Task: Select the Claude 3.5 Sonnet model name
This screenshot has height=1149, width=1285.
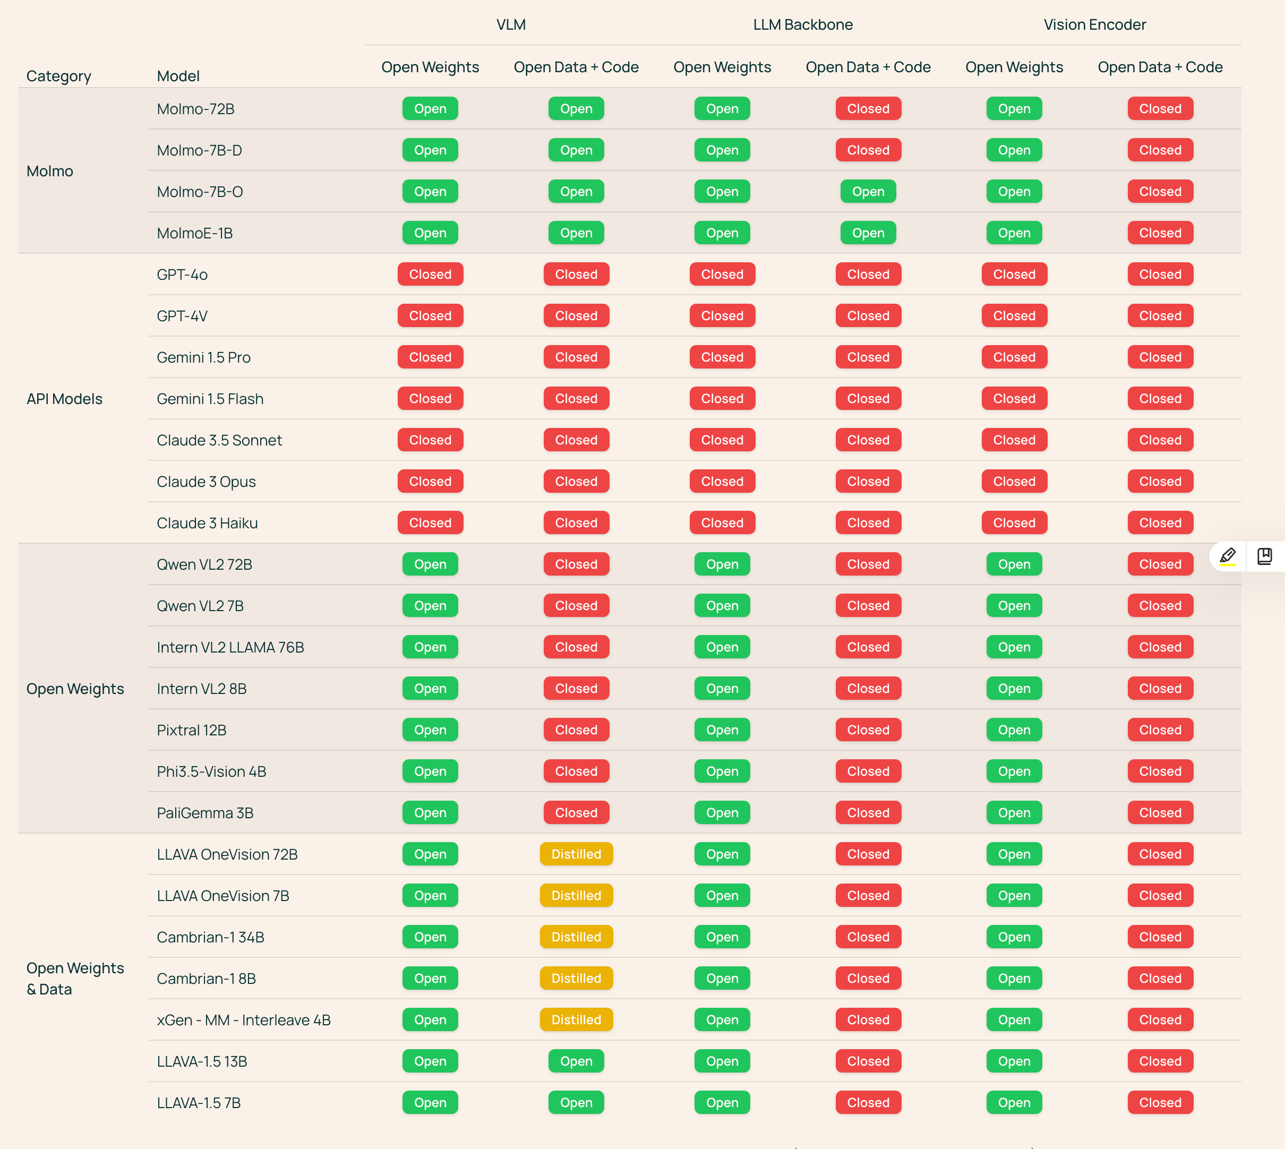Action: (219, 440)
